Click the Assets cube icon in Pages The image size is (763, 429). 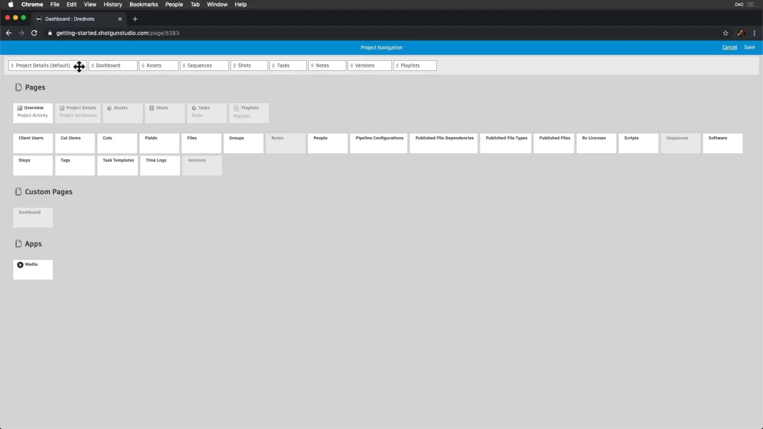click(x=109, y=108)
